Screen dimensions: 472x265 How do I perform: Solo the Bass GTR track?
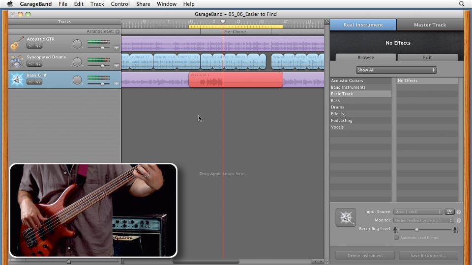[x=38, y=82]
